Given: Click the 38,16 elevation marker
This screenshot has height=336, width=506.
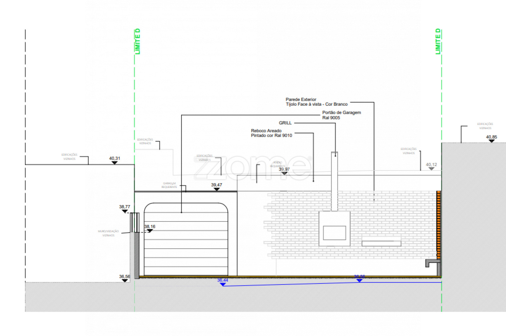Looking at the screenshot, I should pyautogui.click(x=150, y=231).
